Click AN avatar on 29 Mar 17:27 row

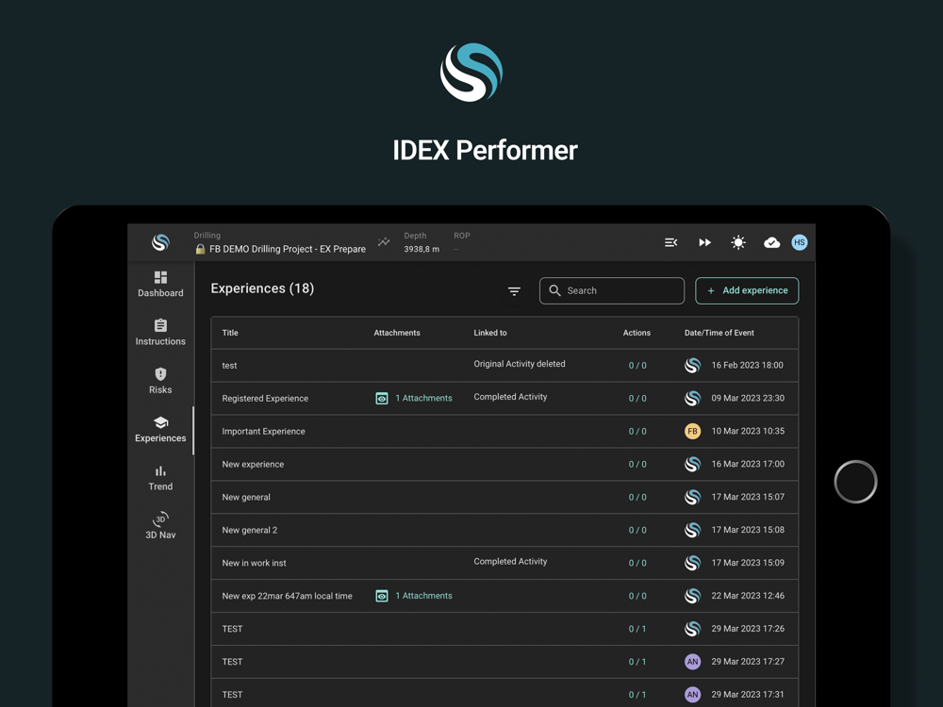coord(693,662)
